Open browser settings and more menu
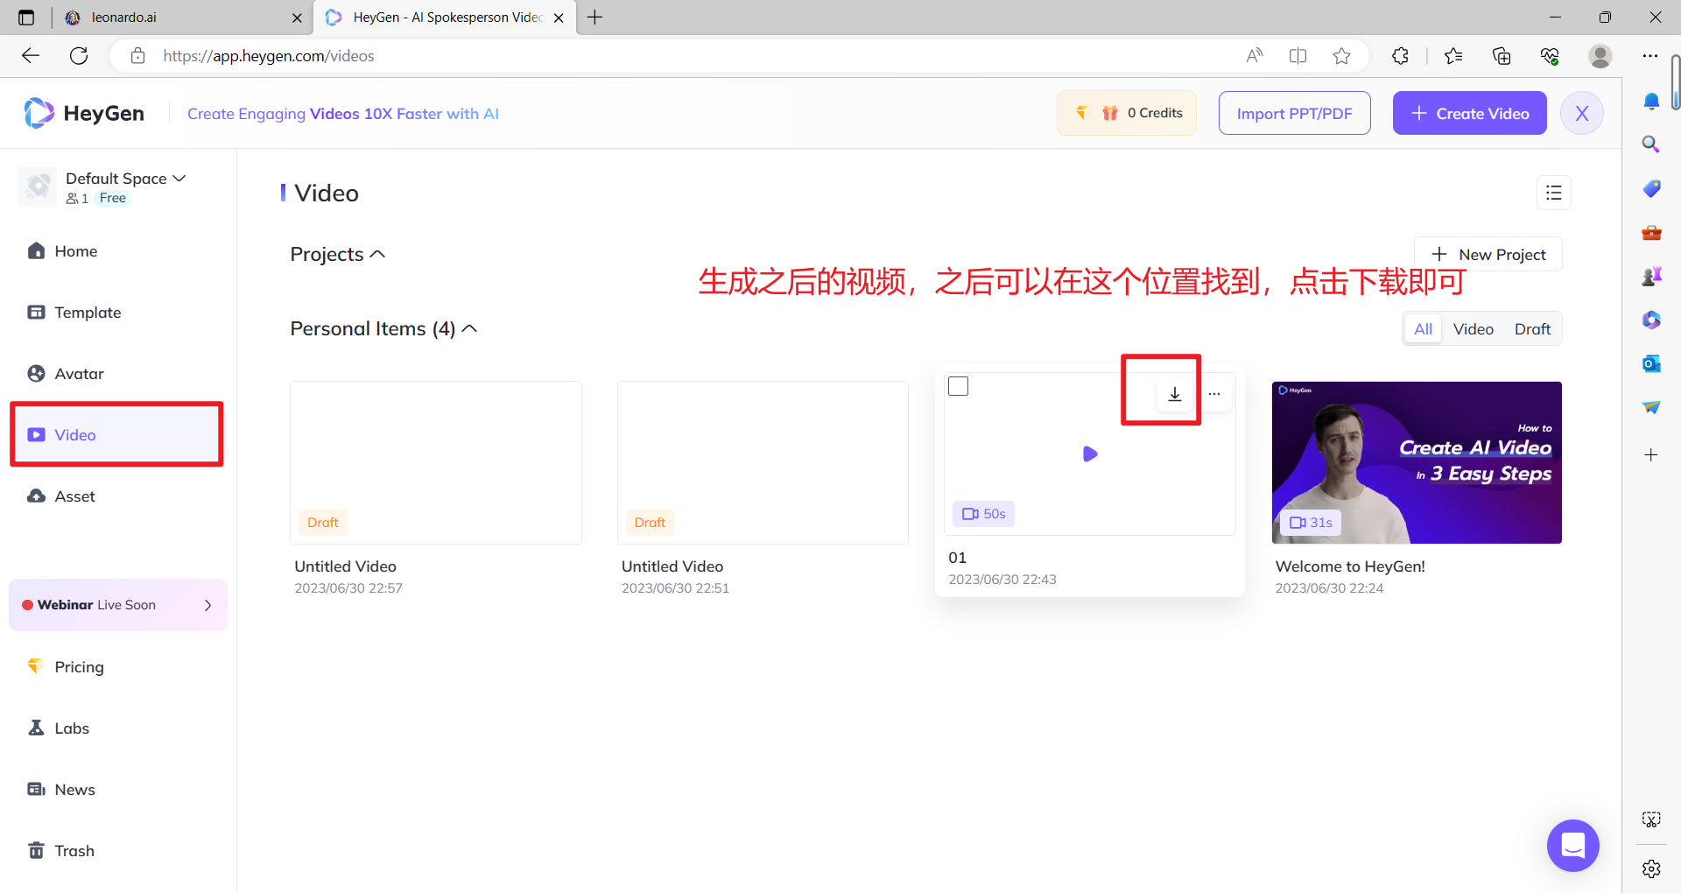Image resolution: width=1681 pixels, height=893 pixels. (x=1650, y=56)
